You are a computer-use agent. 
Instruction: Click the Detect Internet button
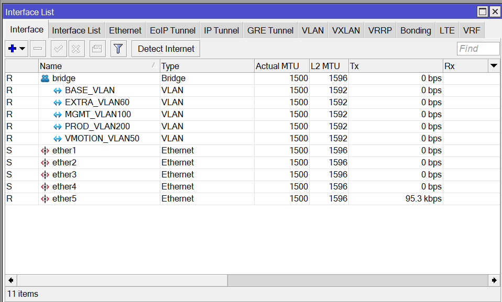(x=166, y=49)
